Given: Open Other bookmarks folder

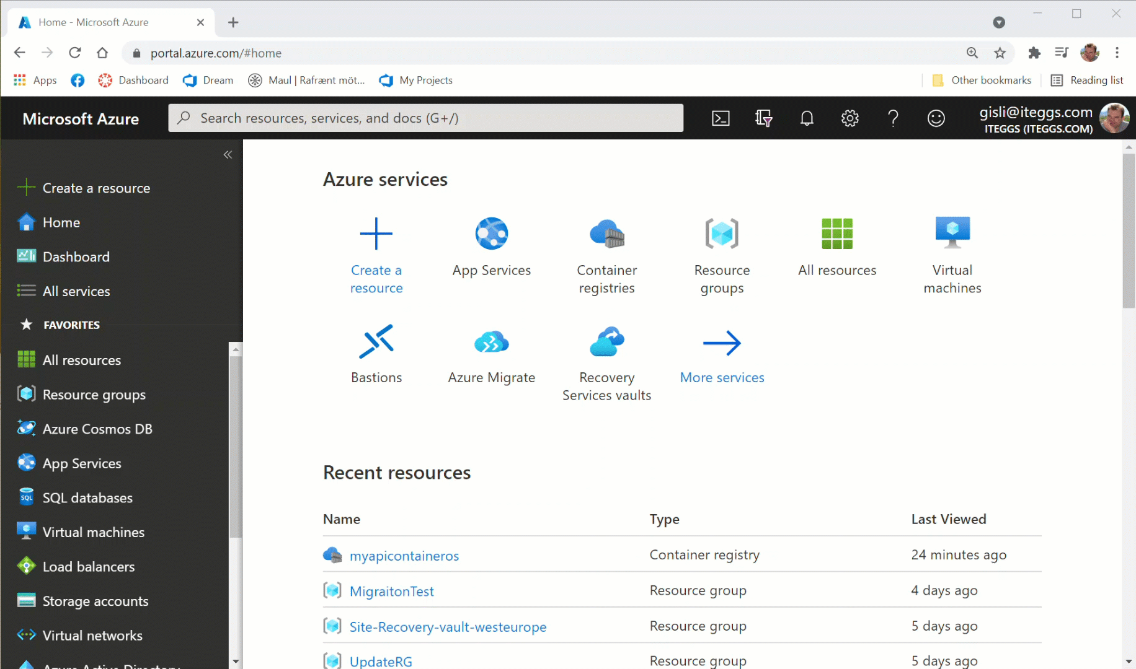Looking at the screenshot, I should pyautogui.click(x=982, y=80).
